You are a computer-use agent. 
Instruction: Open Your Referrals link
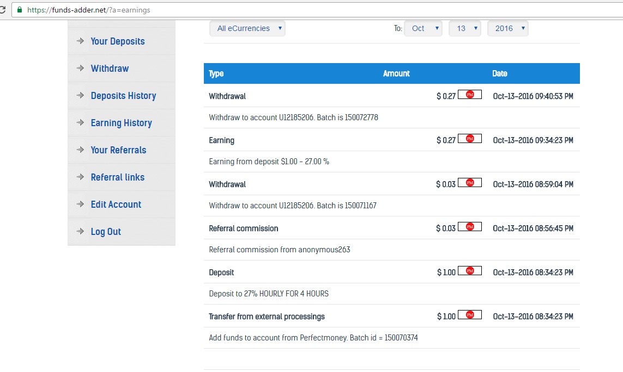(x=118, y=150)
